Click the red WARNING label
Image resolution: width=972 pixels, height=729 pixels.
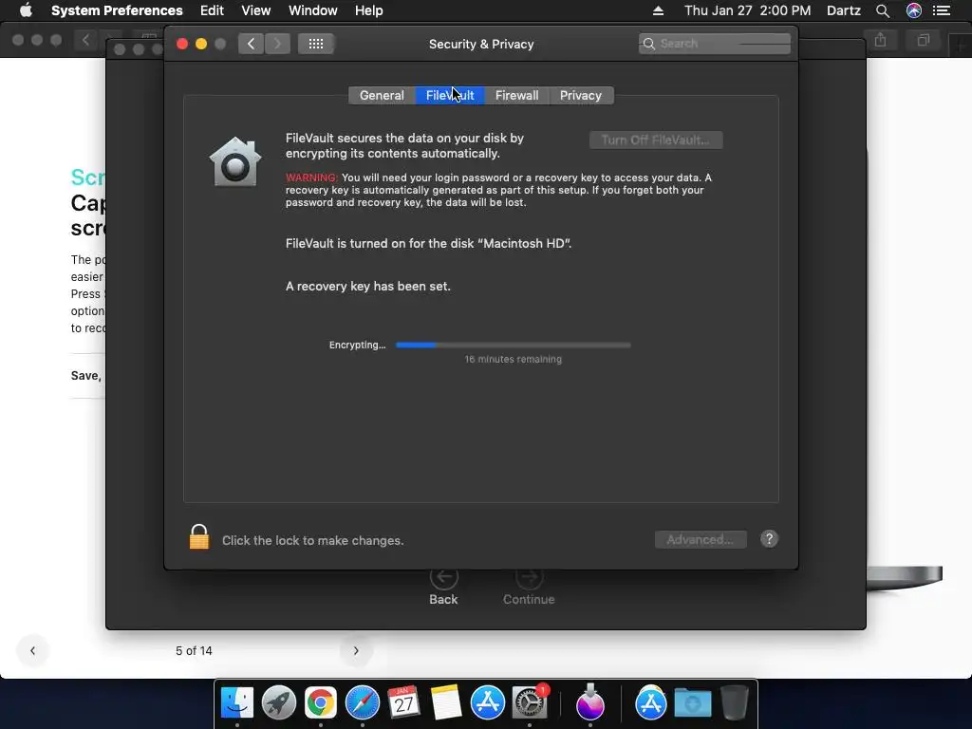(x=311, y=178)
